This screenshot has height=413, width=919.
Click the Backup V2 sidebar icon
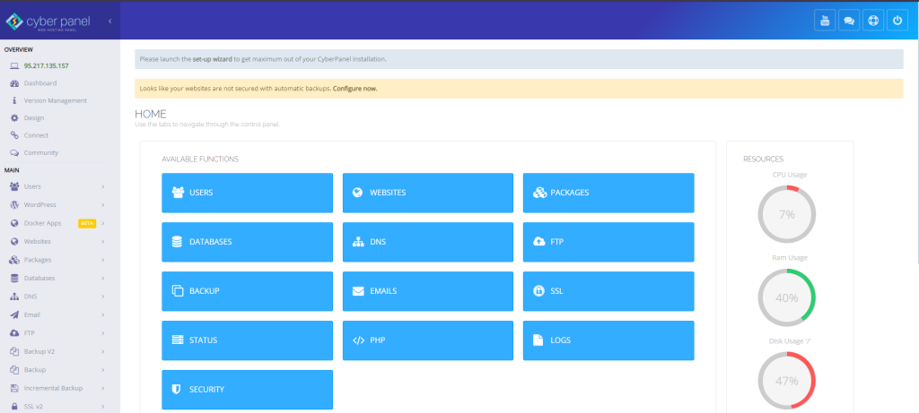pyautogui.click(x=14, y=351)
